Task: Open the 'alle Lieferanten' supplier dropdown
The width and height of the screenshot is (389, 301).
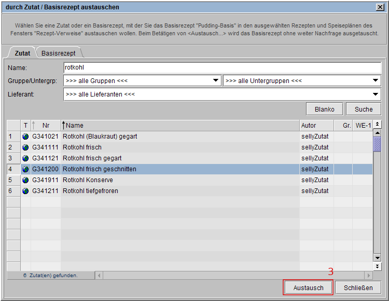Action: 222,94
